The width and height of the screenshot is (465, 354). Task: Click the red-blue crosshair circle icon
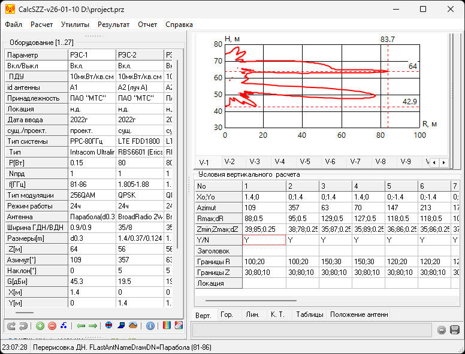click(x=109, y=326)
